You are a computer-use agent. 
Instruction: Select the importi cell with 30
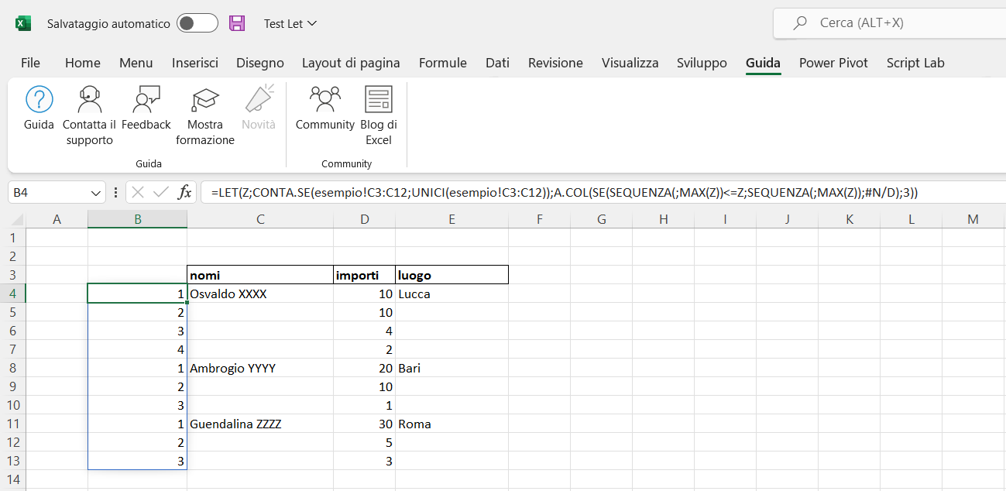pyautogui.click(x=364, y=424)
